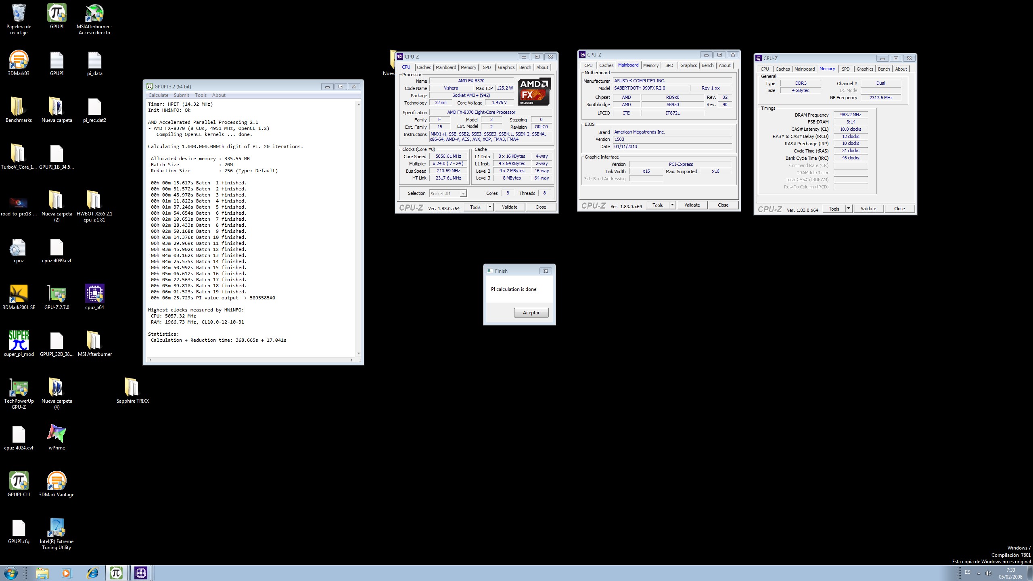Open SPD tab in Mainboard CPU-Z window

(669, 65)
